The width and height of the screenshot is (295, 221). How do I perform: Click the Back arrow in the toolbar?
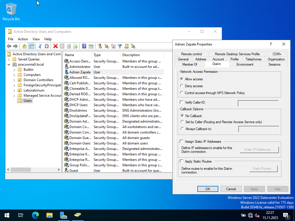coord(9,46)
